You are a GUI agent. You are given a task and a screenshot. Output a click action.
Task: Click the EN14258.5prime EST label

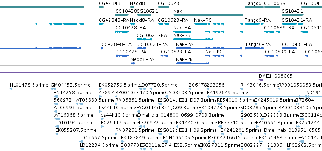tap(73, 93)
